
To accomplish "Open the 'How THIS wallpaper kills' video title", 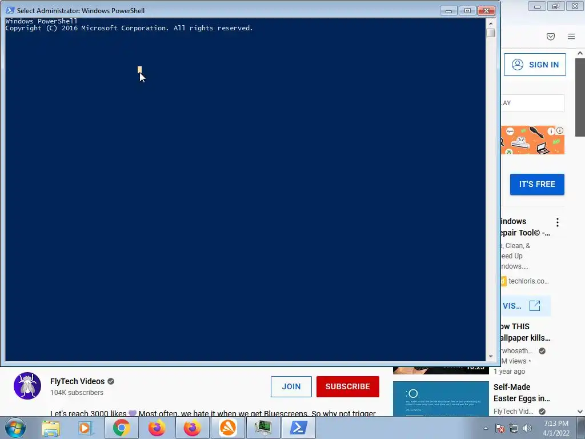I will pyautogui.click(x=525, y=332).
